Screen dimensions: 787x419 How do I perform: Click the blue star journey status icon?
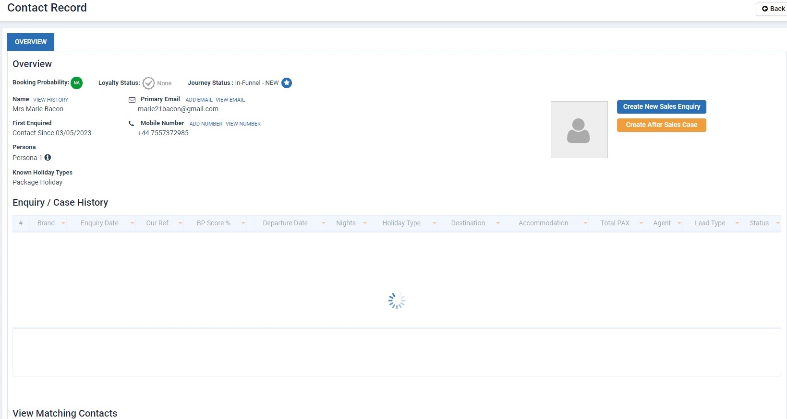(x=287, y=83)
